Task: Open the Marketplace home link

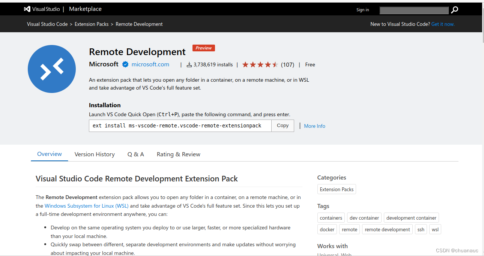Action: (85, 9)
